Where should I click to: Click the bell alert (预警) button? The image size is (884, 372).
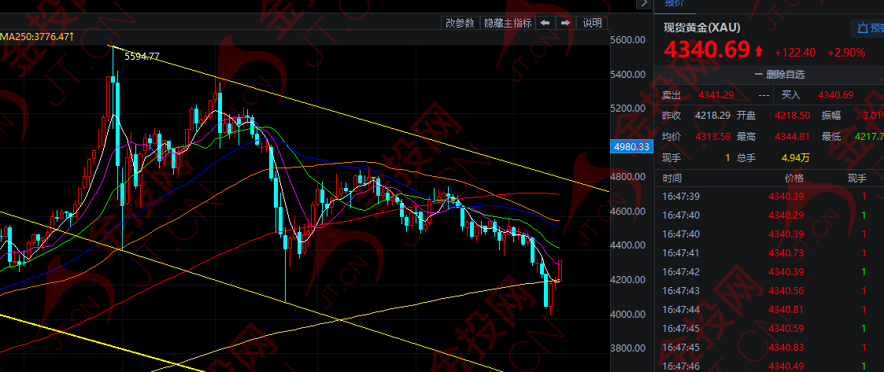868,28
